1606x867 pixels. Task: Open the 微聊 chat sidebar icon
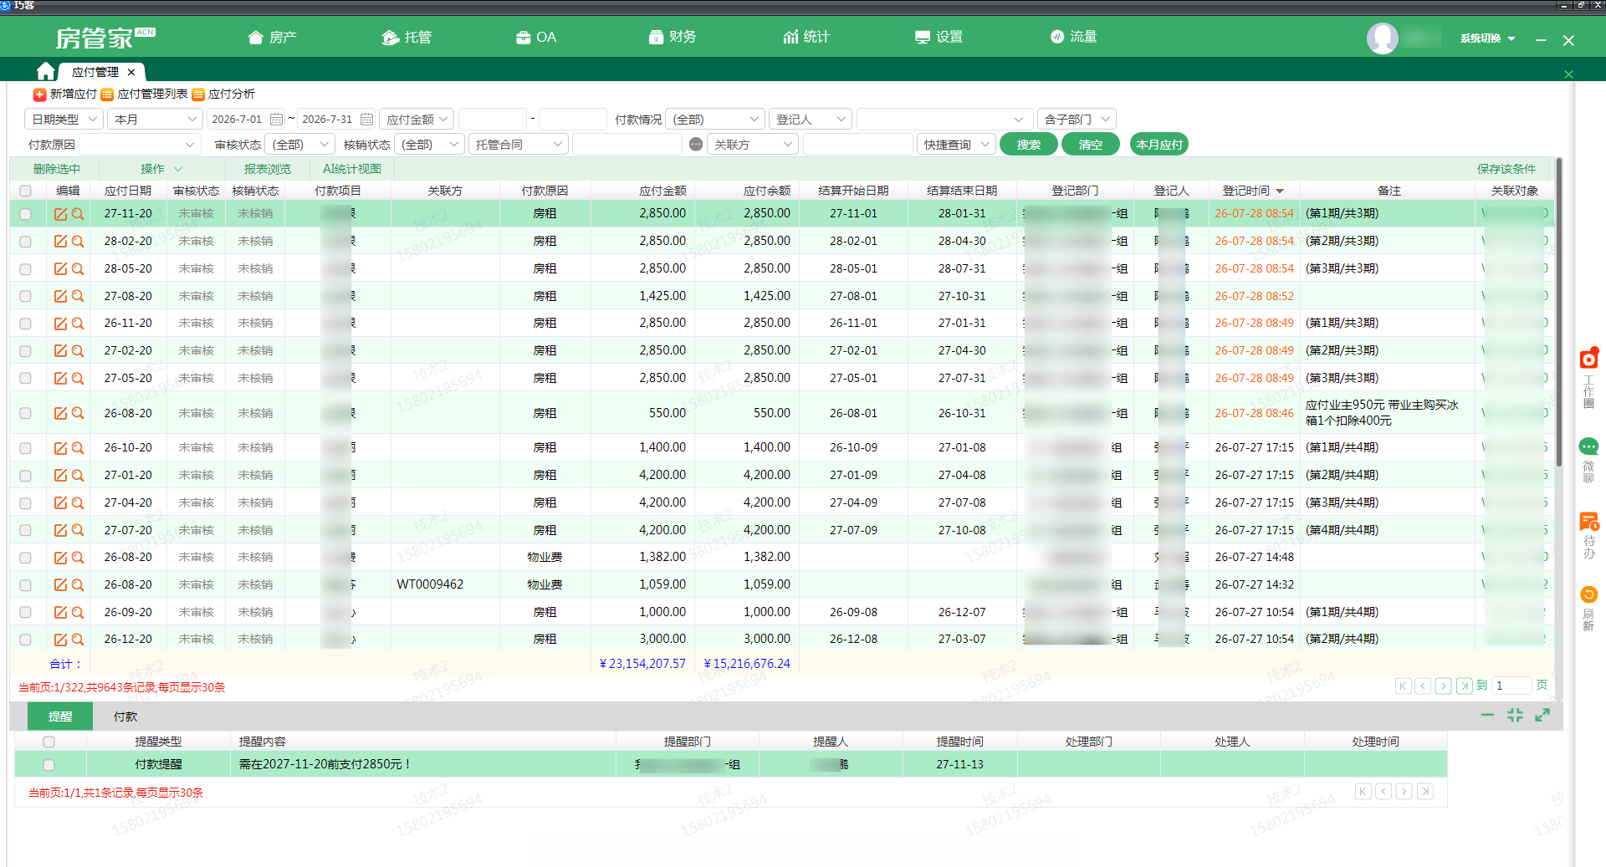pos(1588,446)
